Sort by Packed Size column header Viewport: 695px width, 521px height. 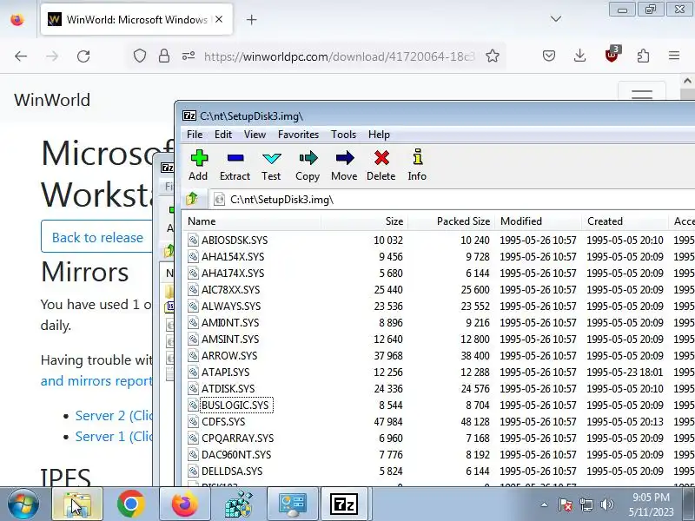pos(451,221)
